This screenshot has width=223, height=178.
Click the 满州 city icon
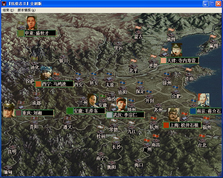(x=171, y=33)
